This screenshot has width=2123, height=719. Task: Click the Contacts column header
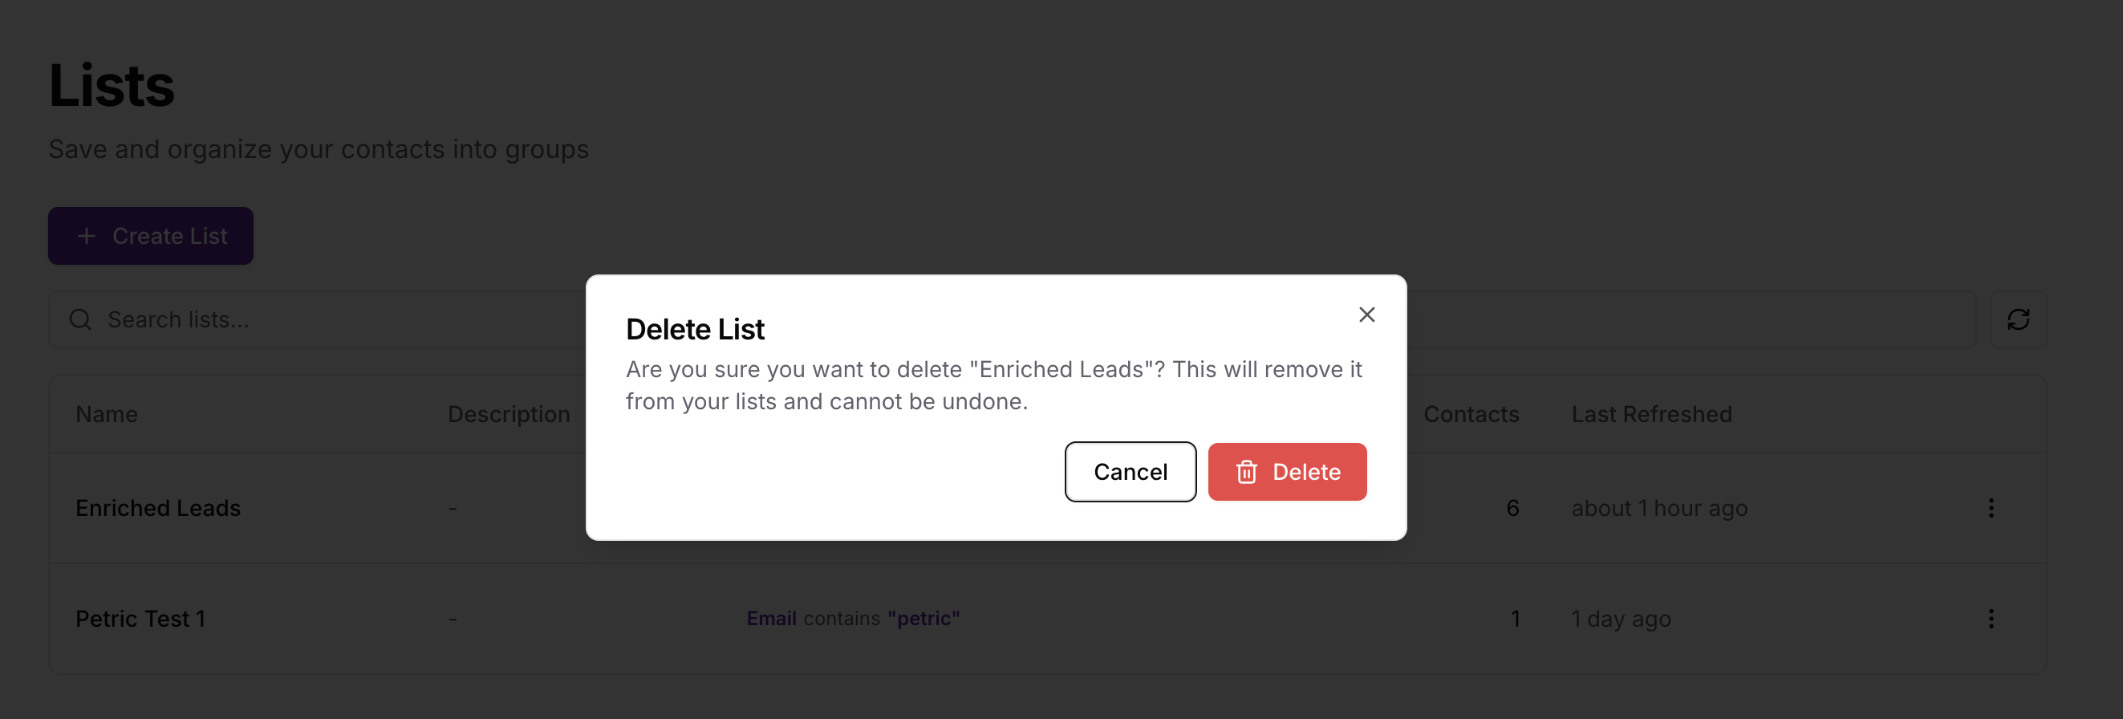pos(1471,414)
